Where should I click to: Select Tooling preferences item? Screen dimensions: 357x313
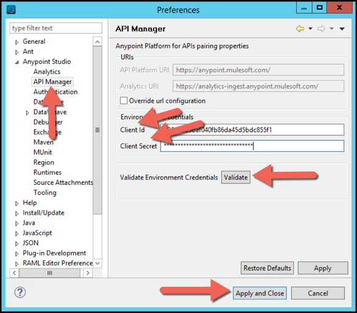[45, 192]
